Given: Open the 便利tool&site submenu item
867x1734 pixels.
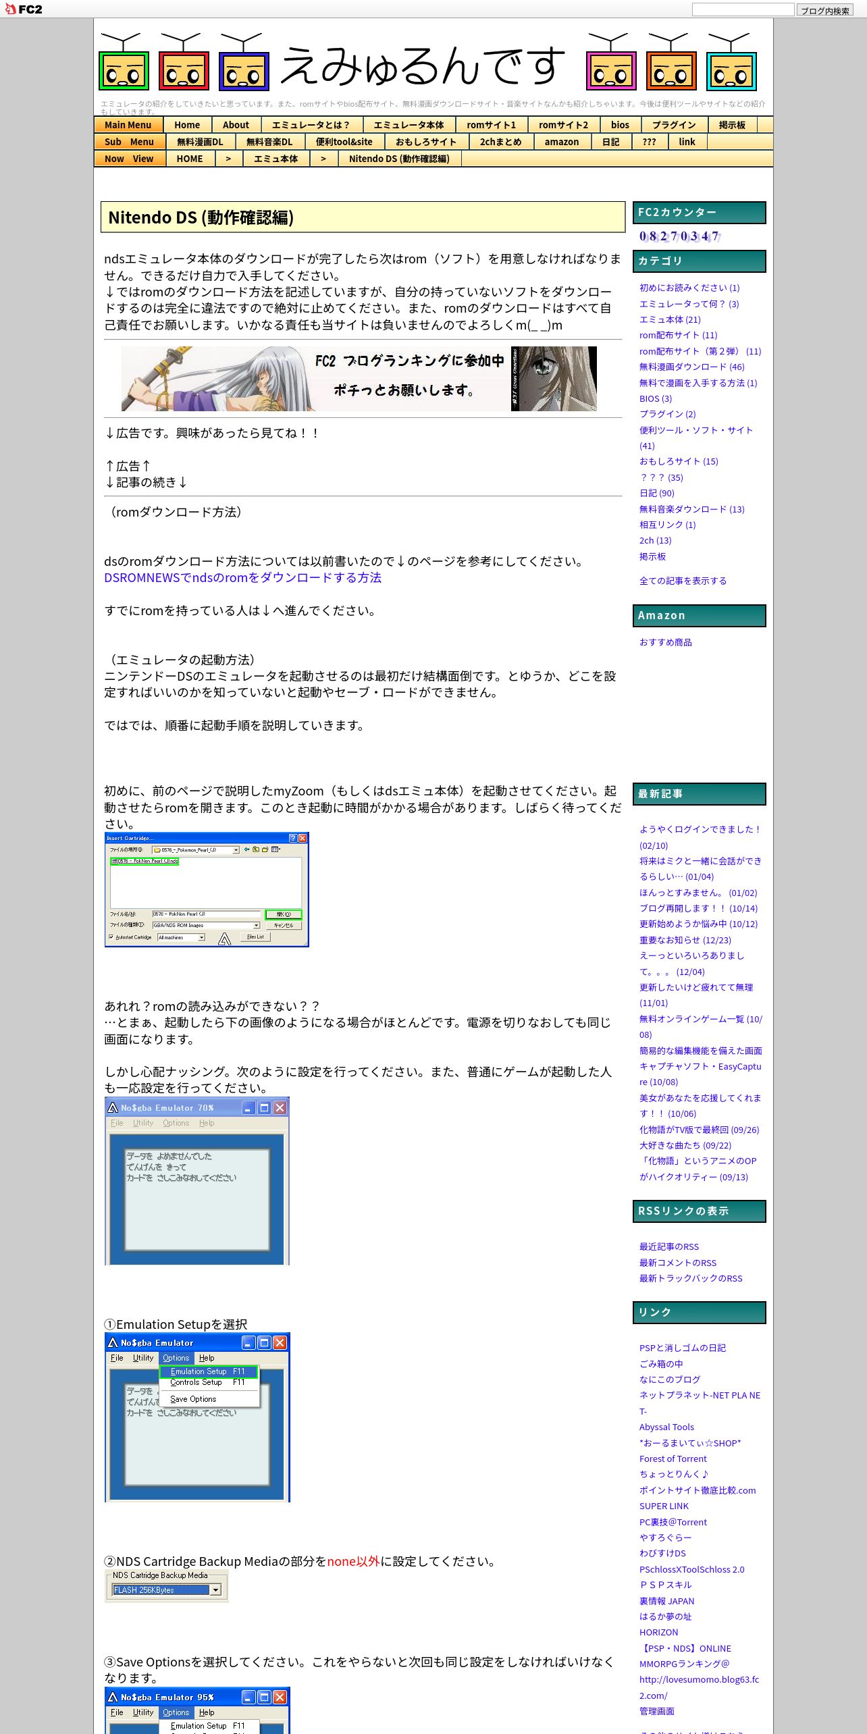Looking at the screenshot, I should [344, 142].
